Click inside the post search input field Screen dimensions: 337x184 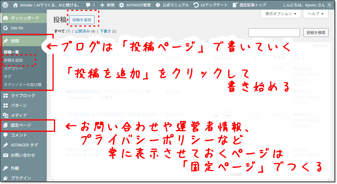pyautogui.click(x=274, y=32)
